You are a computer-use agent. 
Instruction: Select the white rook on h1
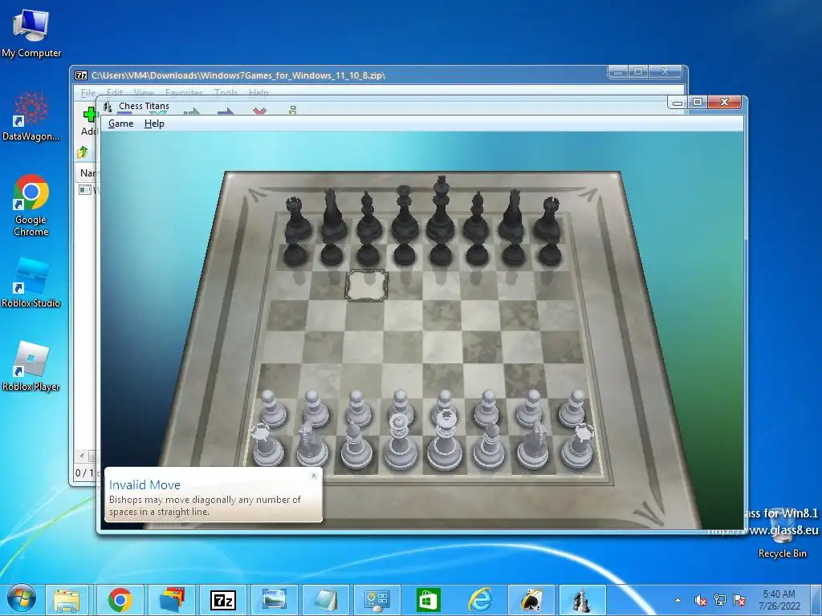(x=578, y=446)
